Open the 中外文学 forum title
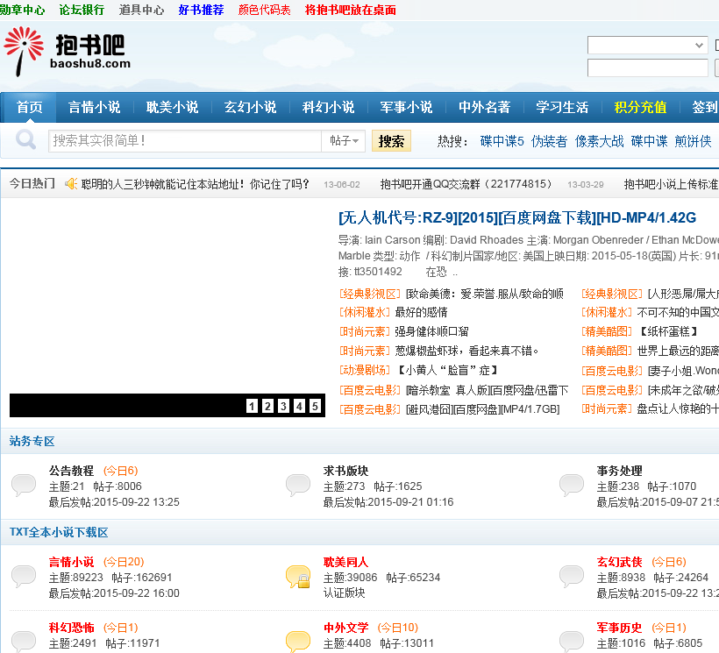The height and width of the screenshot is (653, 719). point(345,628)
